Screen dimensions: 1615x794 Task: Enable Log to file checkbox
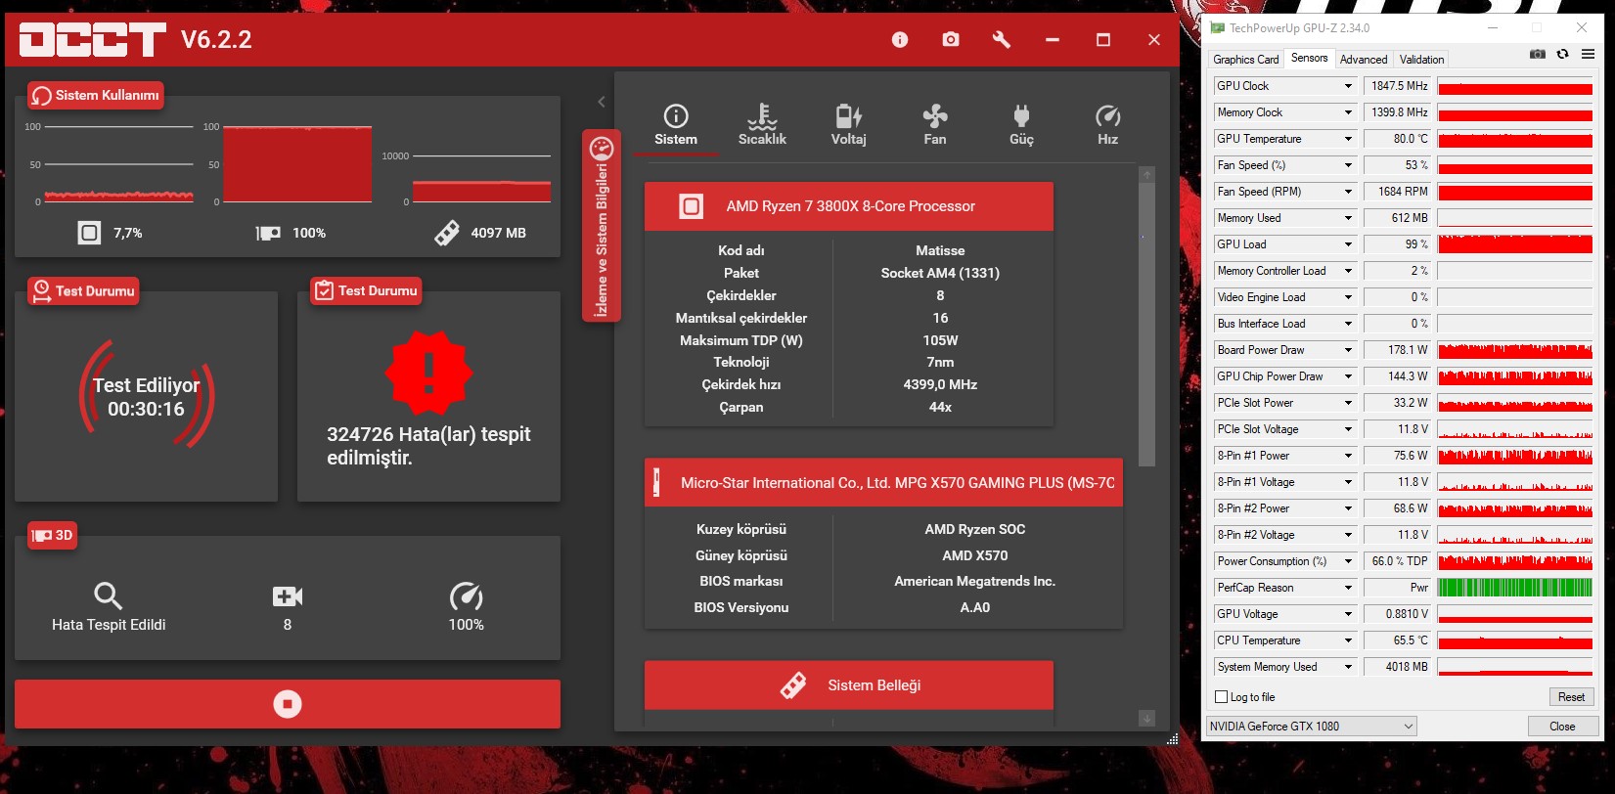coord(1221,697)
